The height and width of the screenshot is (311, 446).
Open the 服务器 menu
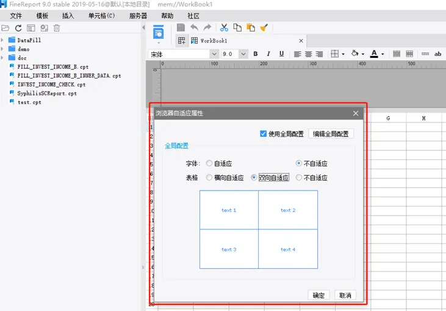(138, 16)
